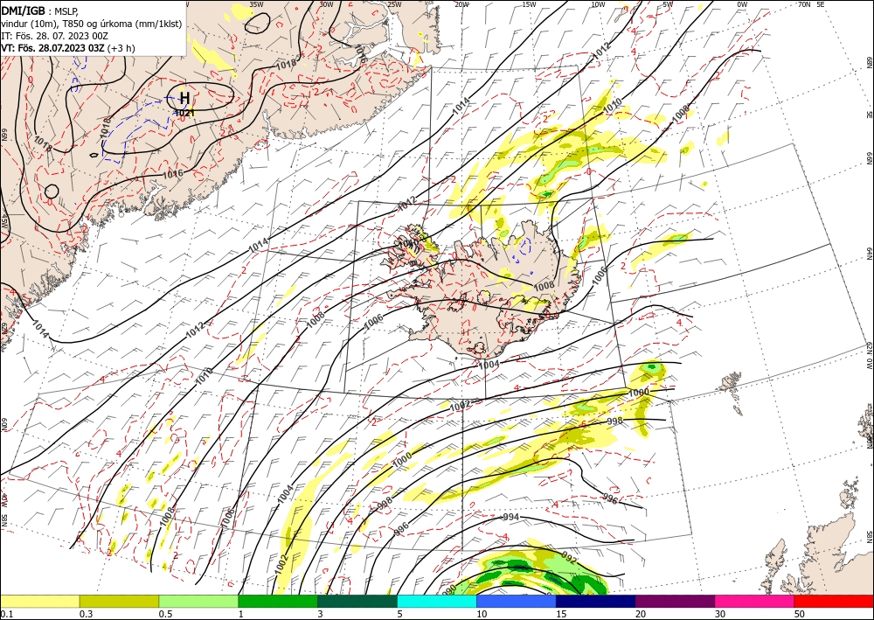Click the legend value 0.5
Screen dimensions: 874x620
tap(165, 614)
